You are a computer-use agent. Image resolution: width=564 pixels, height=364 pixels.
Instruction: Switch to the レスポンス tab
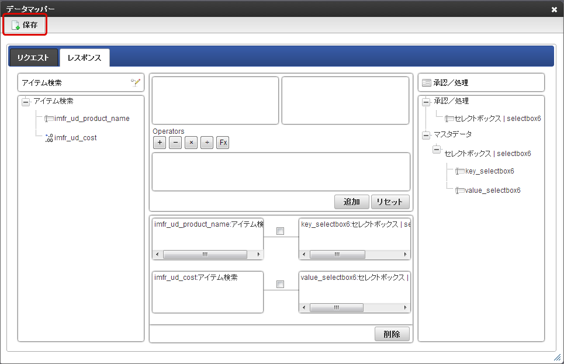[85, 57]
